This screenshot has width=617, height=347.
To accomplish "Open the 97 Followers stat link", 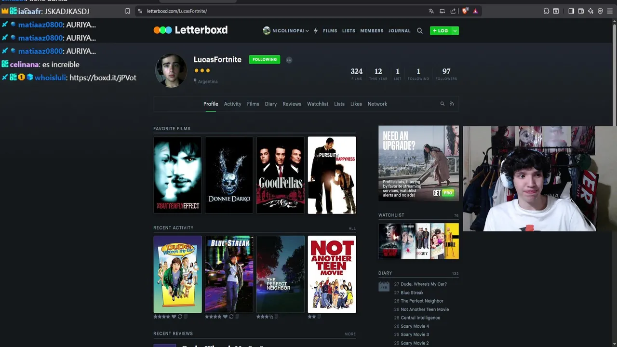I will pyautogui.click(x=446, y=74).
